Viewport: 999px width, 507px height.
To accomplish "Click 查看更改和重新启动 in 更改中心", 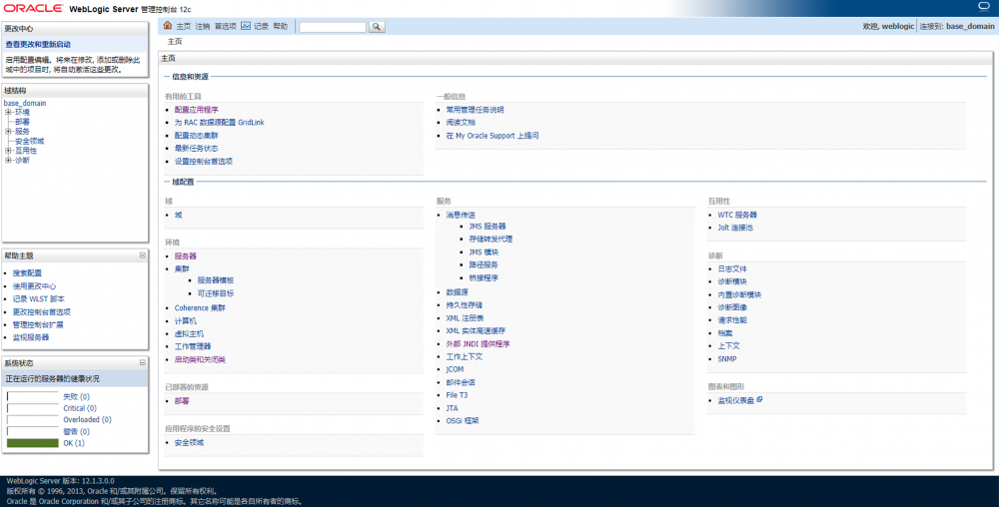I will tap(38, 45).
